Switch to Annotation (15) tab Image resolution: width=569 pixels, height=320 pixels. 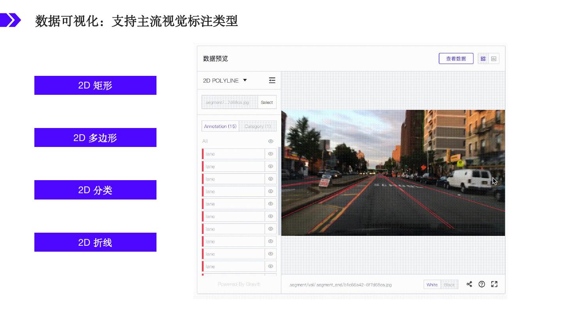220,126
